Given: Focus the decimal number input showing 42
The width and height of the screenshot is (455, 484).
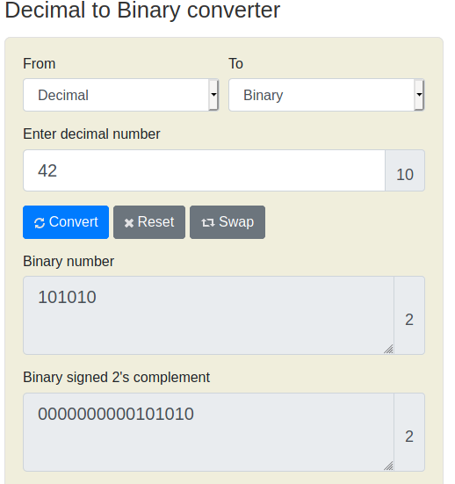Looking at the screenshot, I should [x=204, y=170].
